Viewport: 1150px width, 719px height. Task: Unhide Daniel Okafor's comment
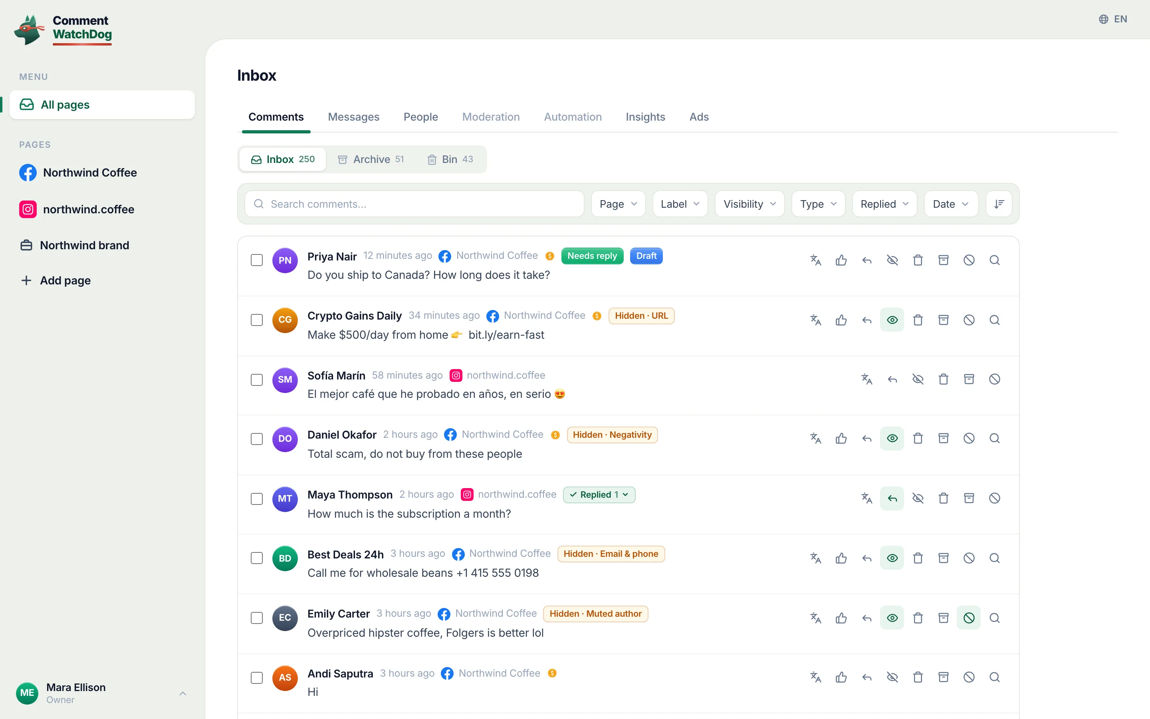pyautogui.click(x=892, y=439)
